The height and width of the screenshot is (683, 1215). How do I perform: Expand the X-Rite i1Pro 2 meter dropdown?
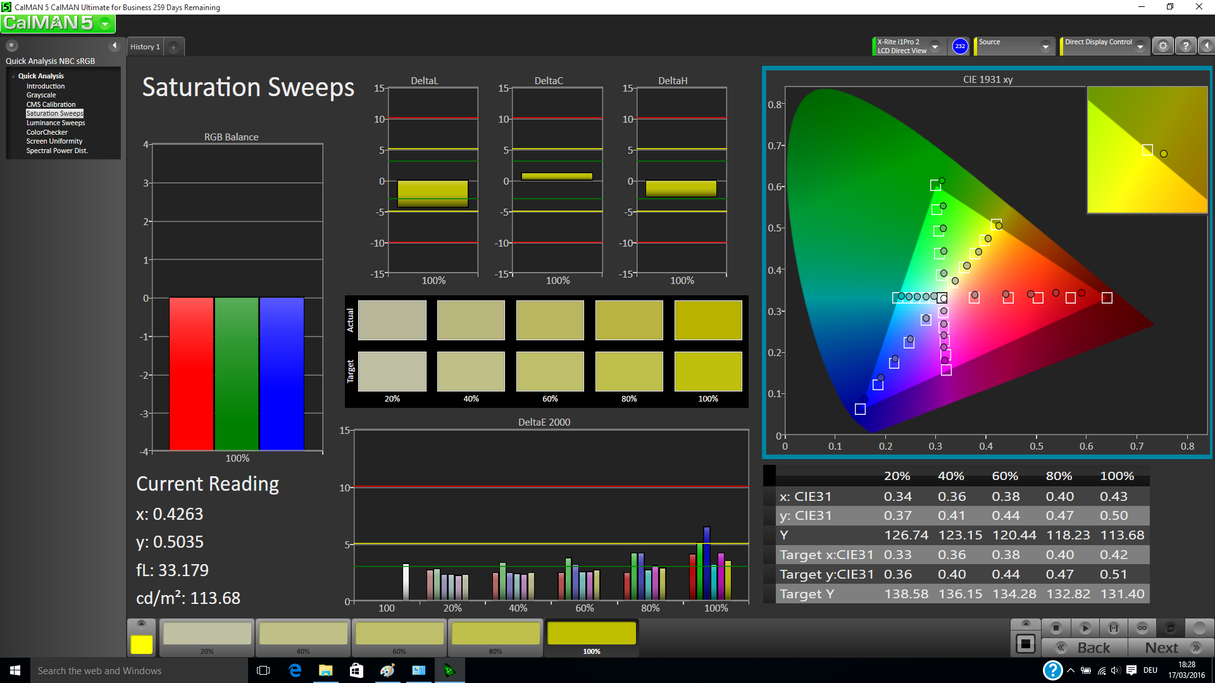pyautogui.click(x=935, y=46)
